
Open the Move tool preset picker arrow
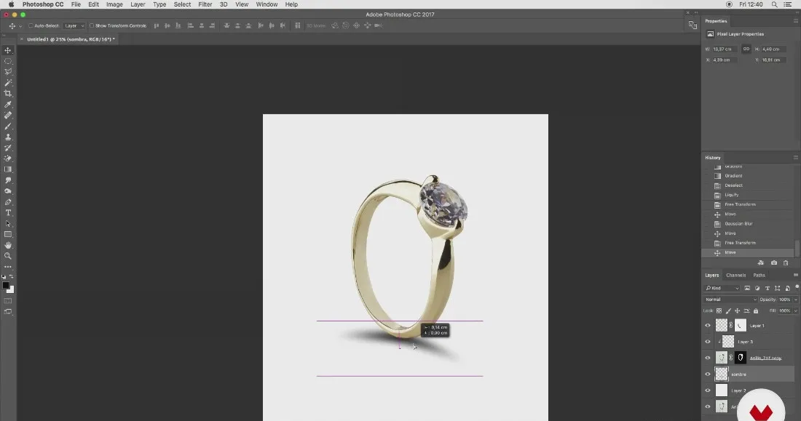coord(20,26)
